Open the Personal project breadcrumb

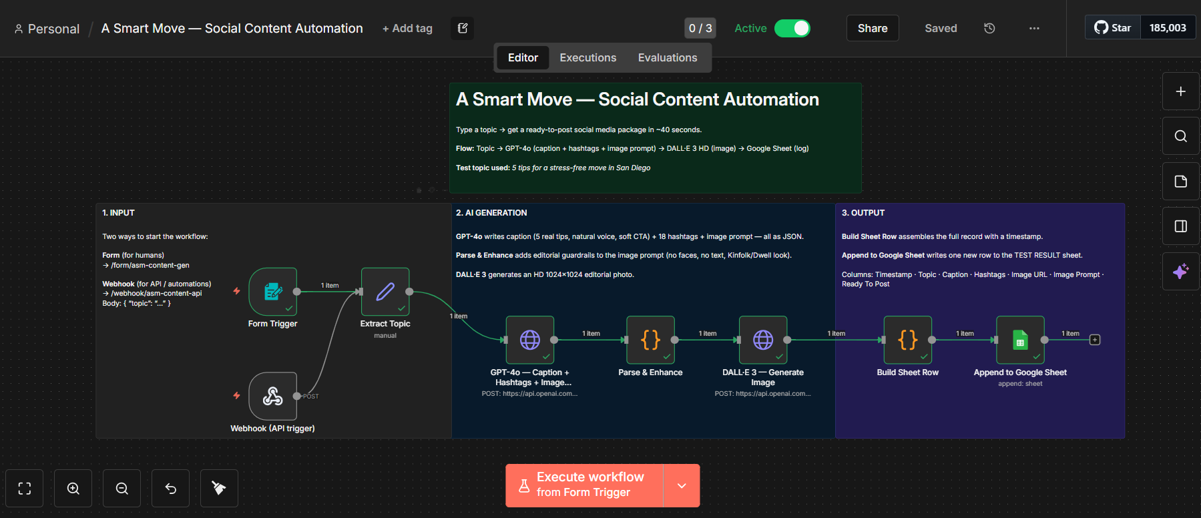click(47, 29)
